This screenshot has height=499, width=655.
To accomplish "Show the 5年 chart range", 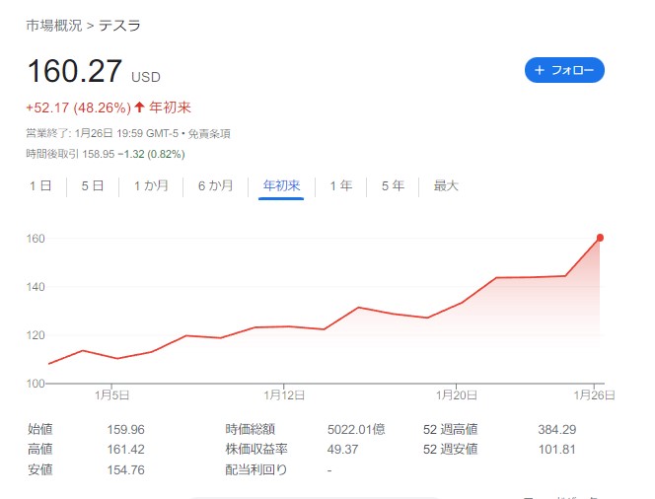I will coord(393,185).
